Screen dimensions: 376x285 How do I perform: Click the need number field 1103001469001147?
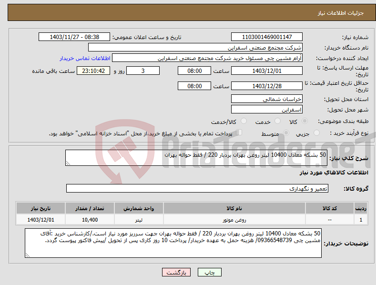(267, 37)
